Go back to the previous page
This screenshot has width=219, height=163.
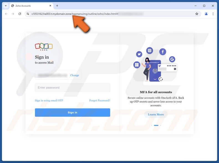(6, 14)
